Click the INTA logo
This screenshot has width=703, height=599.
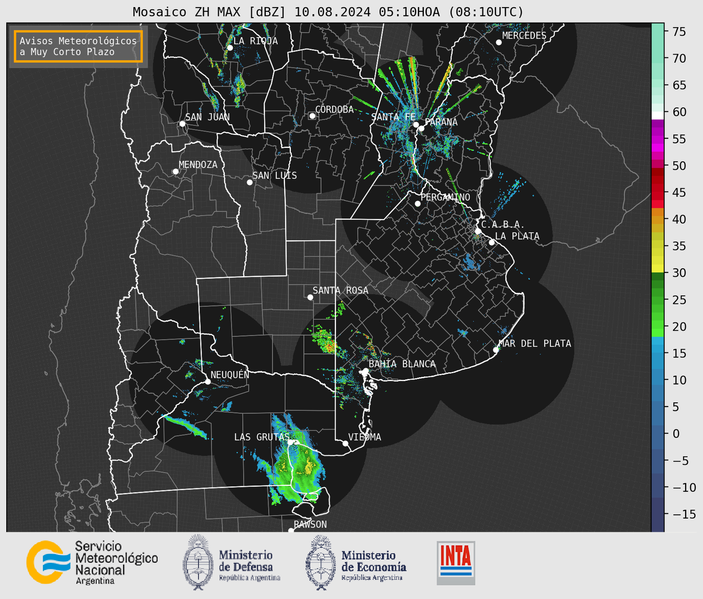pyautogui.click(x=456, y=563)
